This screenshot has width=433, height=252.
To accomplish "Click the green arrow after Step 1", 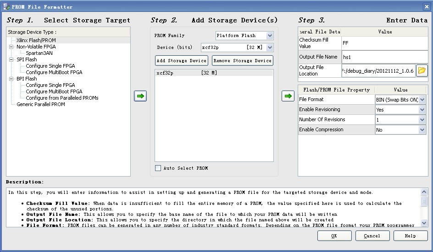I will (x=140, y=96).
